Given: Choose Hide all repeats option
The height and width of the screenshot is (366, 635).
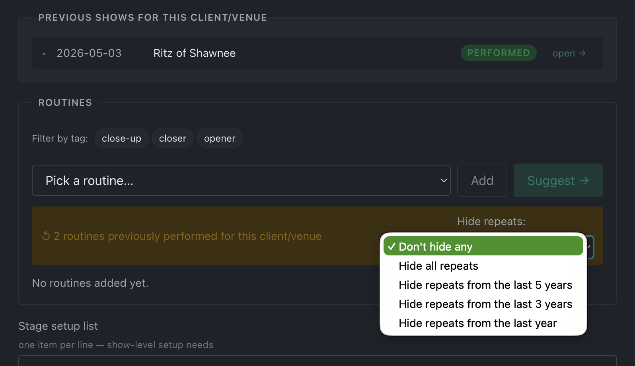Looking at the screenshot, I should [483, 266].
